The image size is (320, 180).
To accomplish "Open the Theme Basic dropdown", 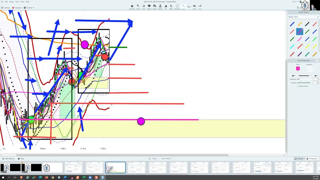I will click(x=306, y=17).
